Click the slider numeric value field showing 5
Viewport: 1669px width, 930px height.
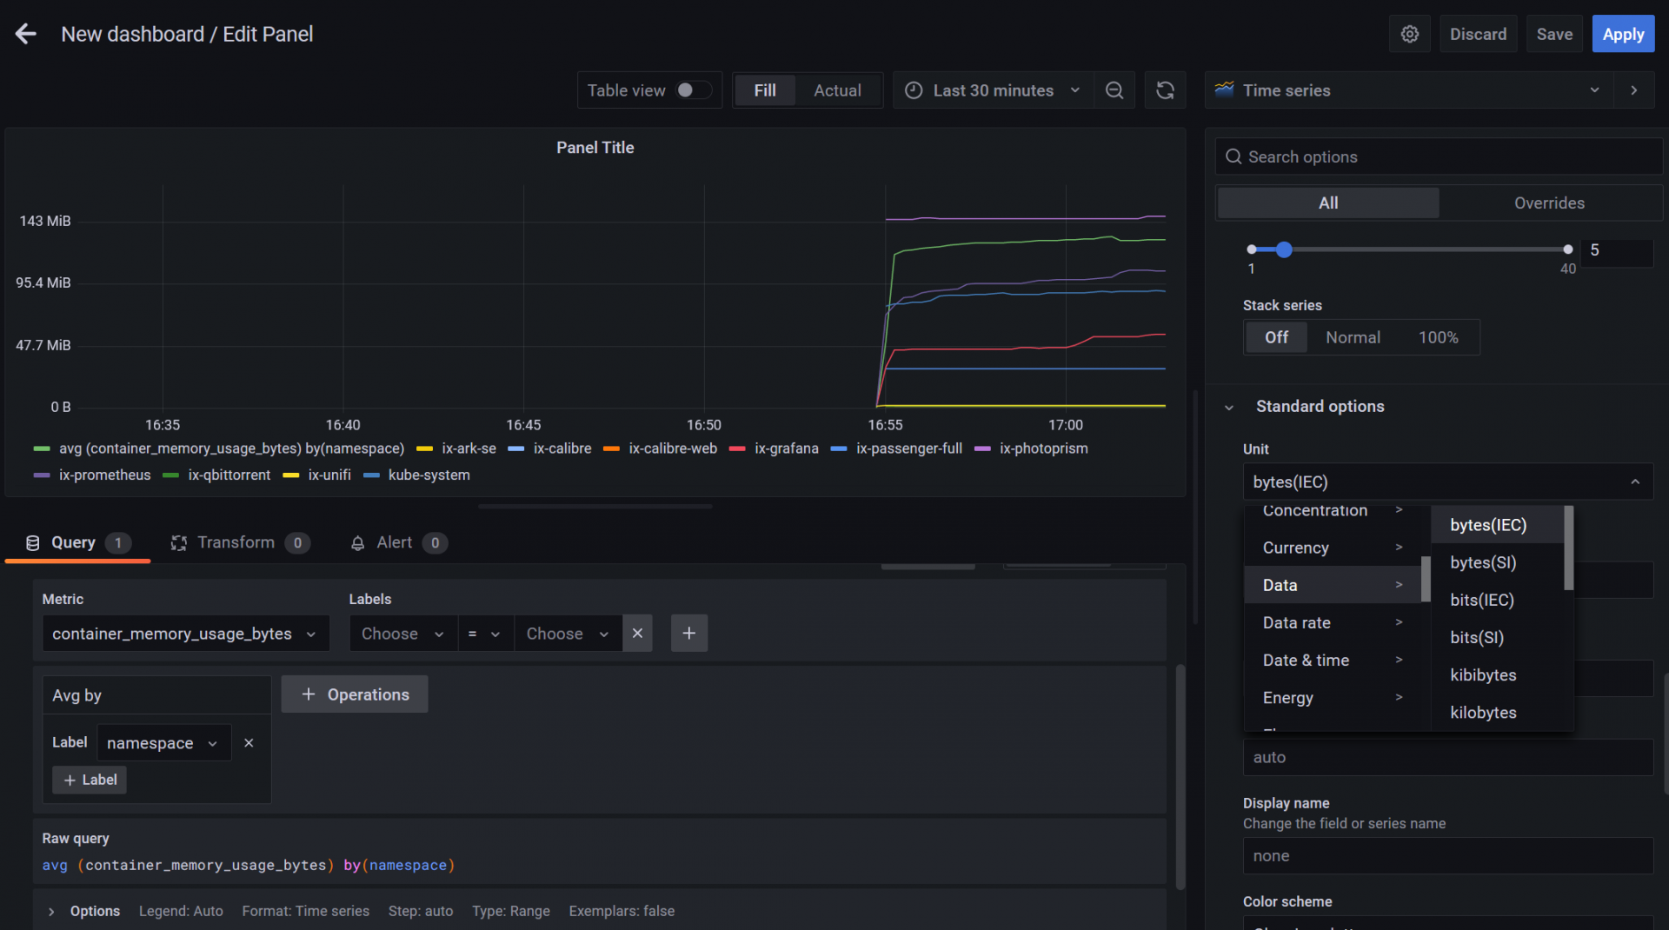(x=1615, y=250)
